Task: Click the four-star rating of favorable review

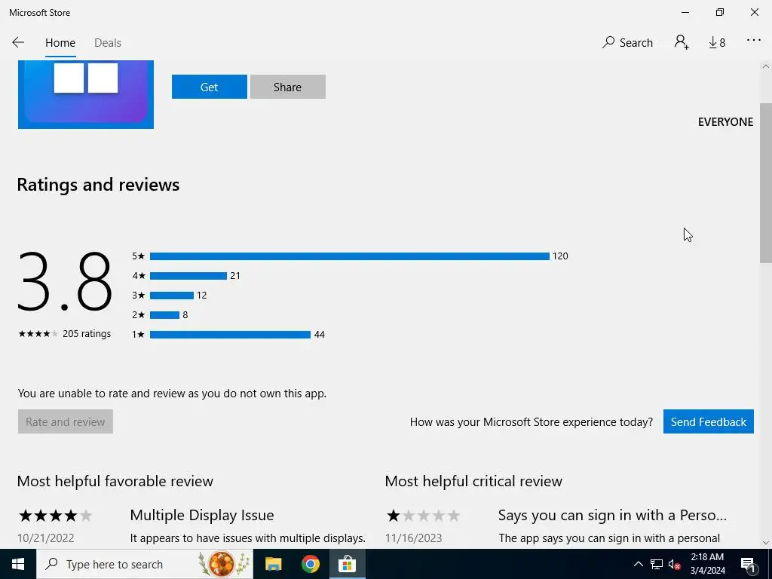Action: (x=55, y=516)
